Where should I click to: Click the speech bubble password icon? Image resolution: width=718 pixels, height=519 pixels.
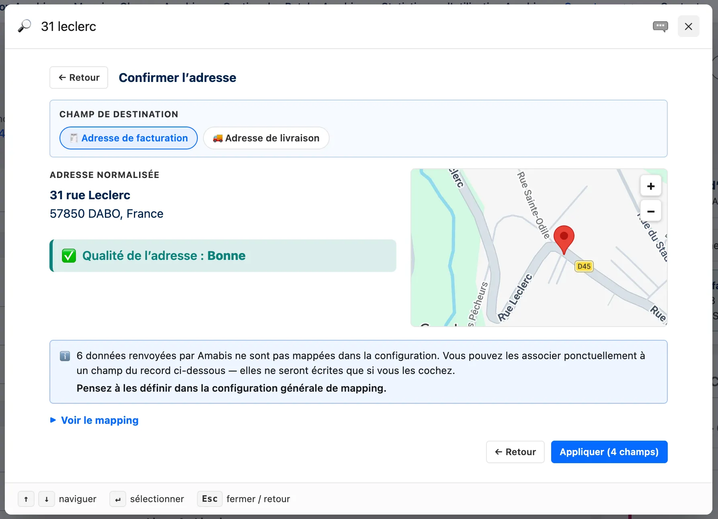[660, 27]
